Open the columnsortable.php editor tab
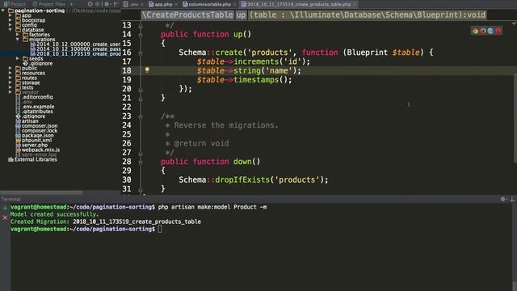This screenshot has width=517, height=291. pos(207,4)
